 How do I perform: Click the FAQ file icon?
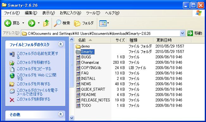[x=78, y=73]
